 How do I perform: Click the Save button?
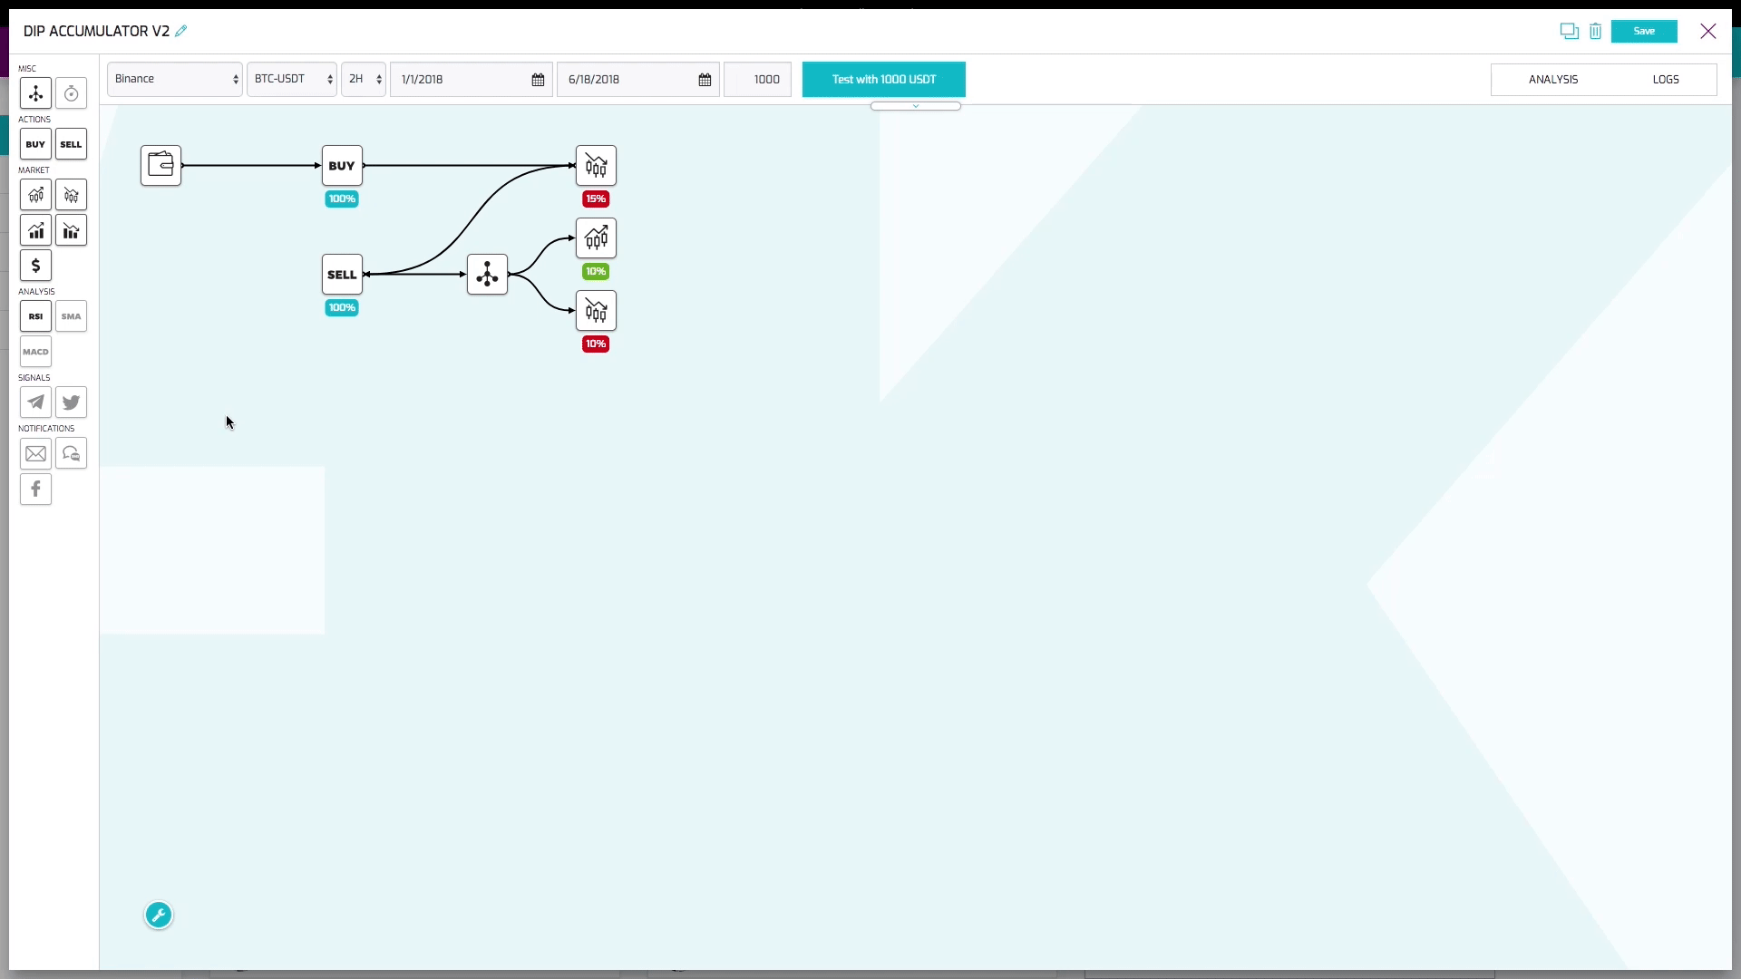pos(1644,31)
